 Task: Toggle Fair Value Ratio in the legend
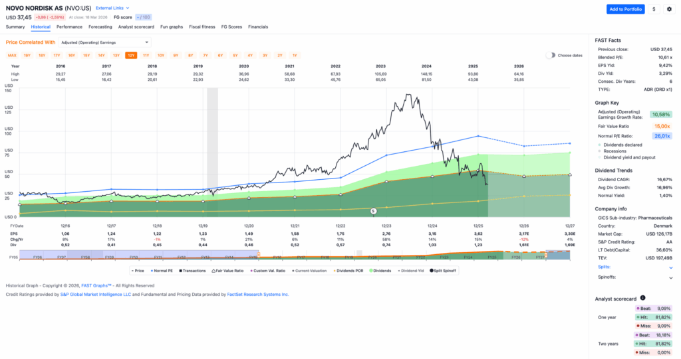pos(227,271)
